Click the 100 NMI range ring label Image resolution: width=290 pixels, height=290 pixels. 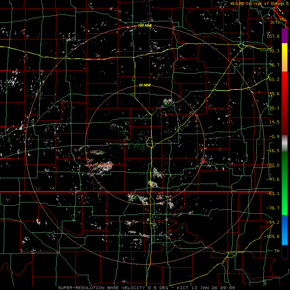tap(145, 25)
